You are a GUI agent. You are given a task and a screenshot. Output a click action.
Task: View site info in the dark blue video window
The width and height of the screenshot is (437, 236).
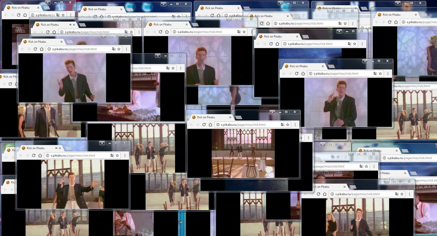[285, 44]
